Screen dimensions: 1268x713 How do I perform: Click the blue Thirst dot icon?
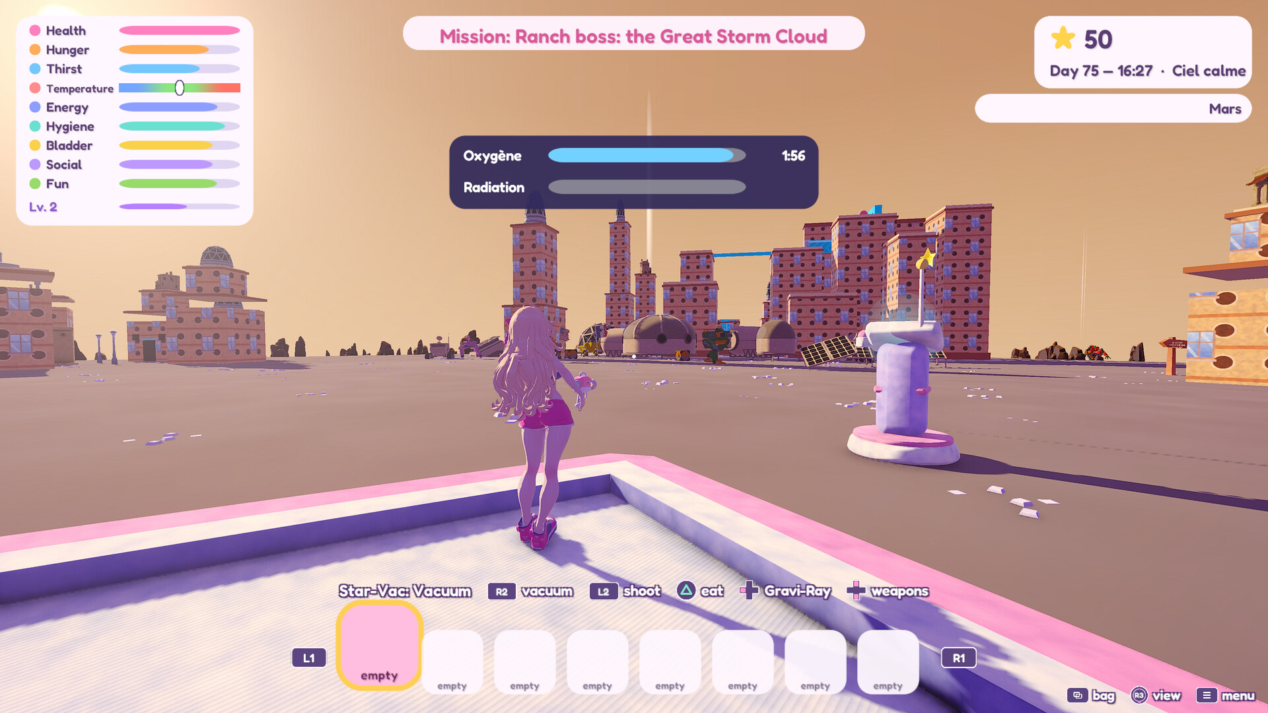point(35,69)
